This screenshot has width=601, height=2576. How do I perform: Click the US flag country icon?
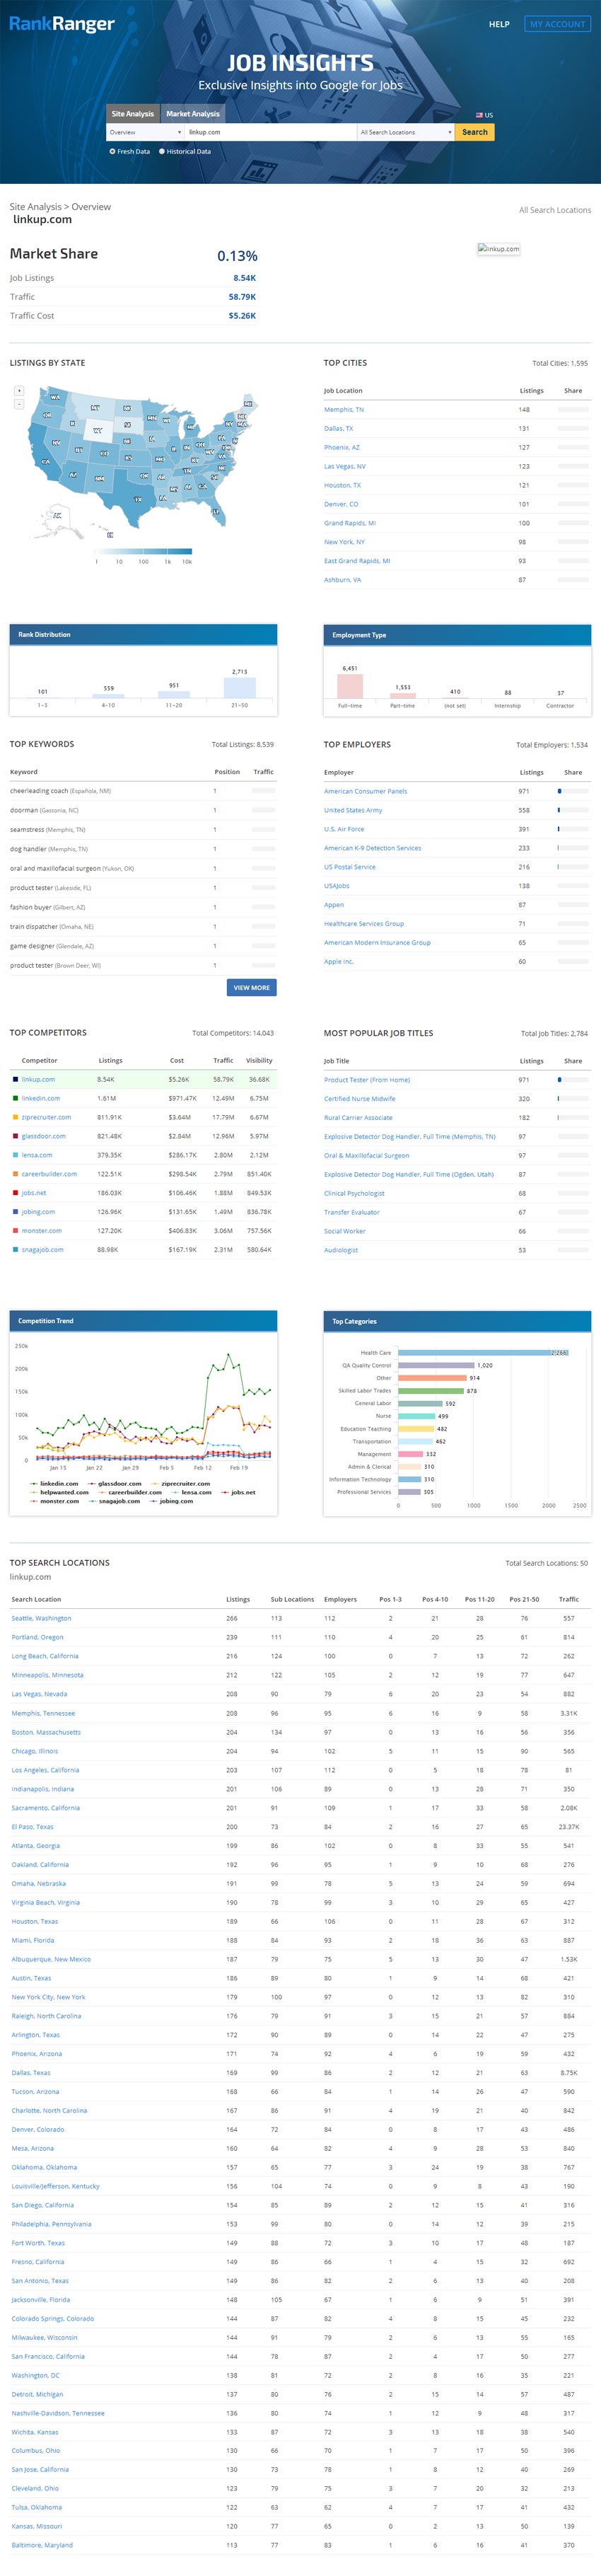479,115
